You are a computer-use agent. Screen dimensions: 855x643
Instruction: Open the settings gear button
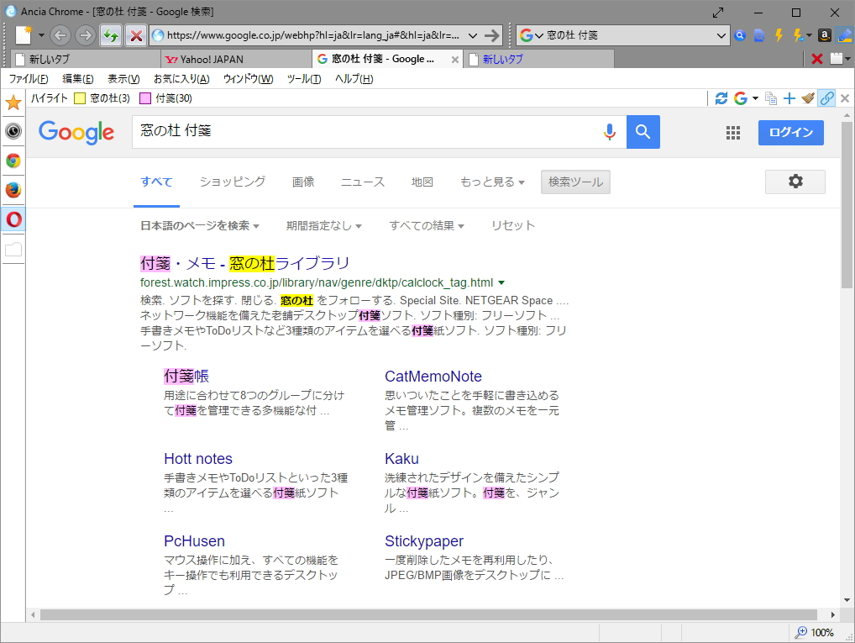[795, 182]
